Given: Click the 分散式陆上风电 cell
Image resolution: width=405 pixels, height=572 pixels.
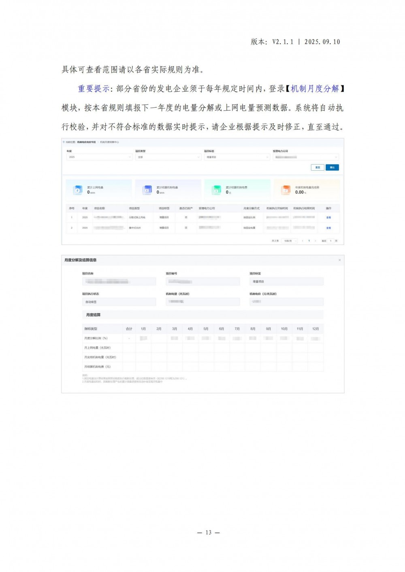Looking at the screenshot, I should [x=137, y=218].
